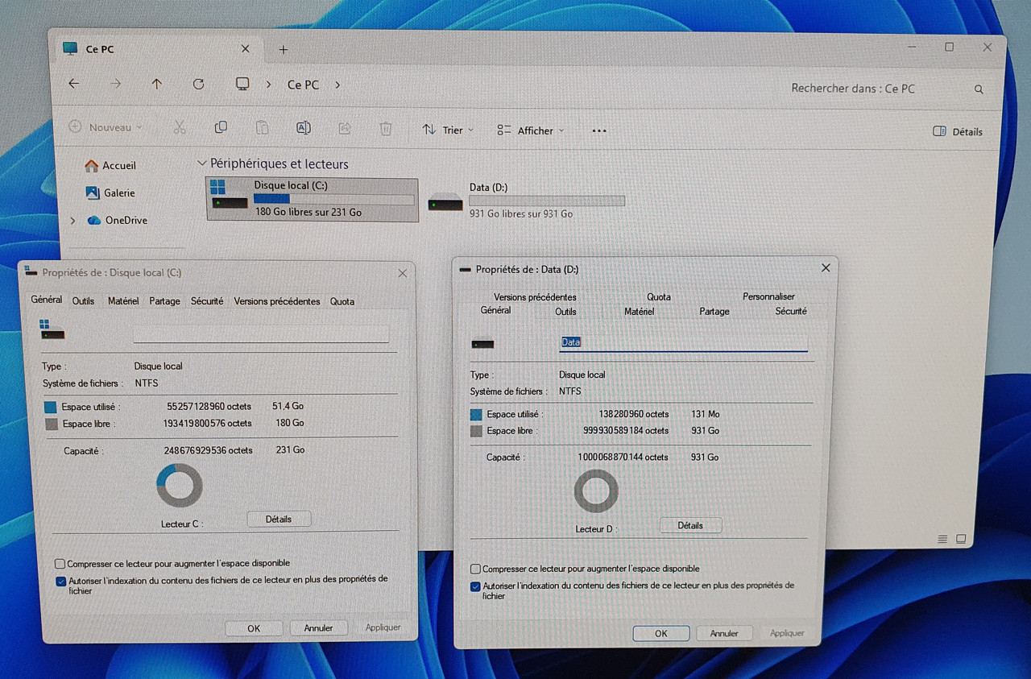Go back with the back arrow
1031x679 pixels.
pos(74,84)
